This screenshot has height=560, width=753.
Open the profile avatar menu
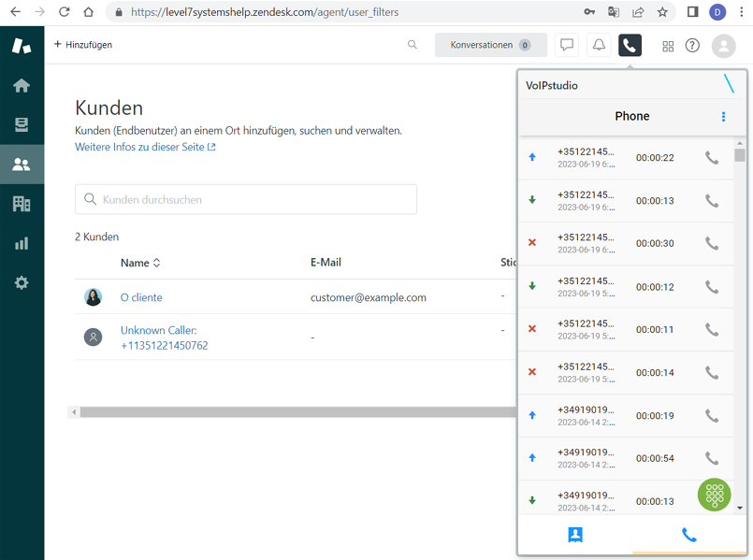coord(723,45)
